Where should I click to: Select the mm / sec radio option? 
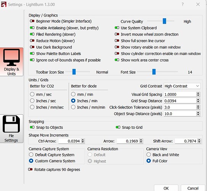[32, 94]
